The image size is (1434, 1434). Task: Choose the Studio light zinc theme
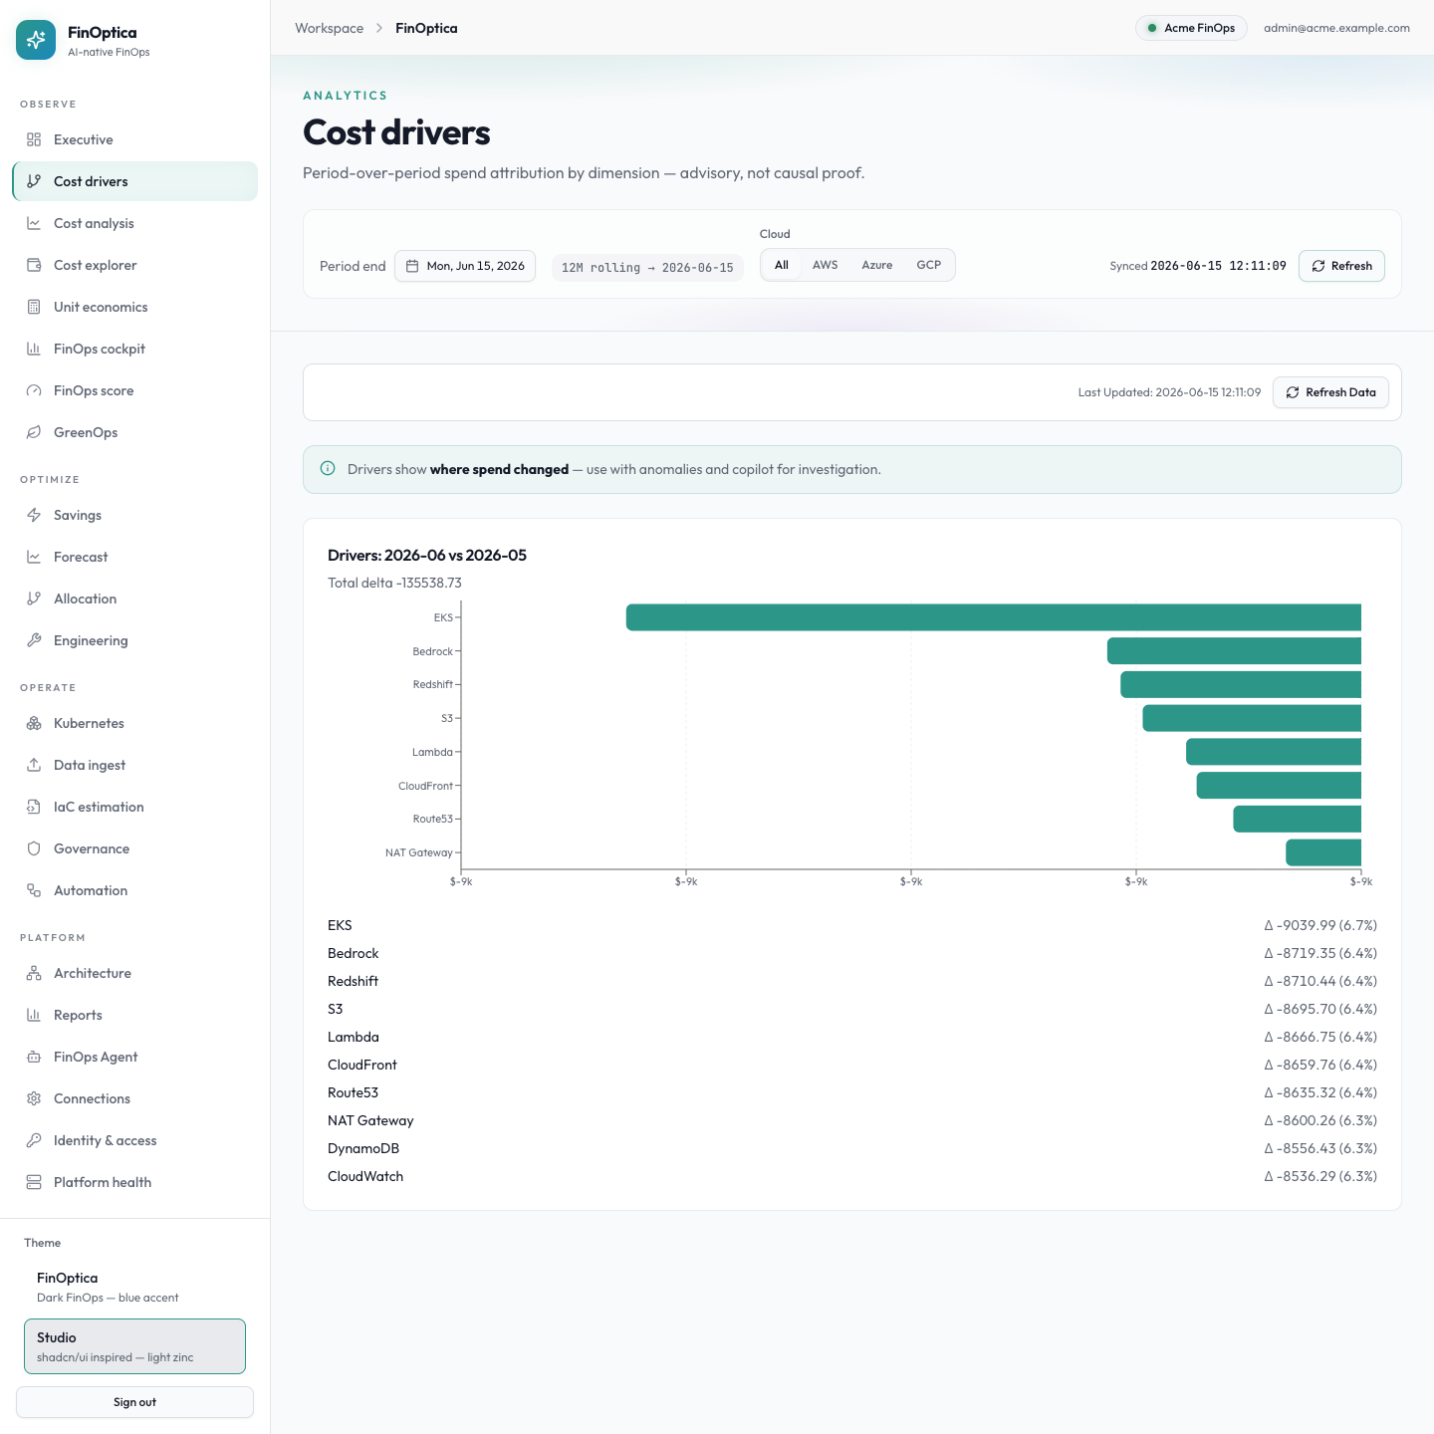[134, 1346]
